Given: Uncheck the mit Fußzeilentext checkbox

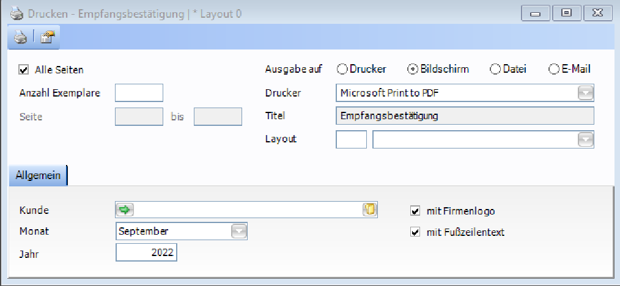Looking at the screenshot, I should (x=415, y=232).
